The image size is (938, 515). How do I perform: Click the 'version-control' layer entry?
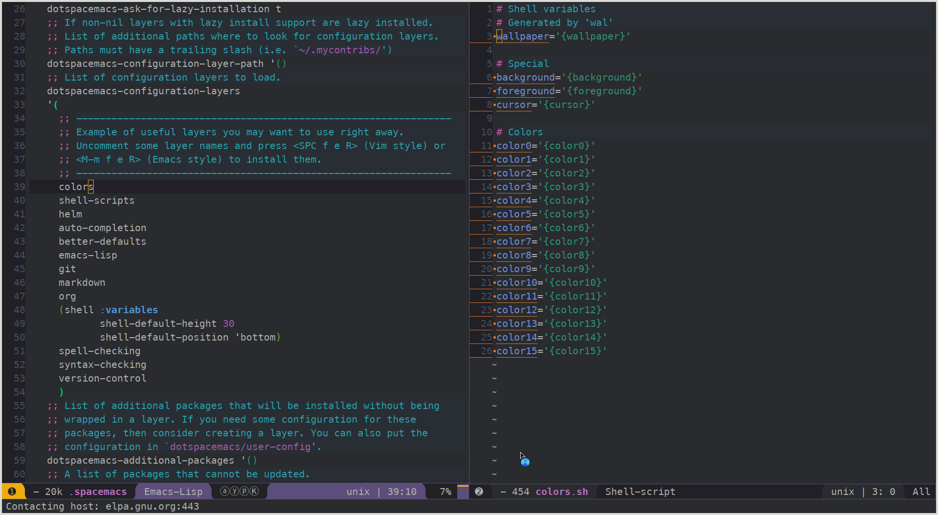[x=103, y=378]
